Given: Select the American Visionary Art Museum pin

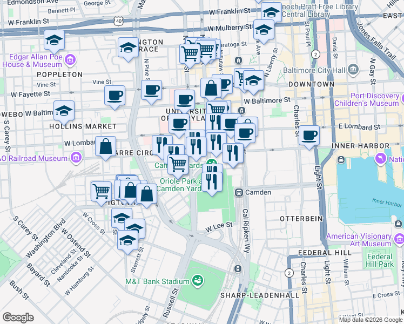Looking at the screenshot, I should 399,239.
